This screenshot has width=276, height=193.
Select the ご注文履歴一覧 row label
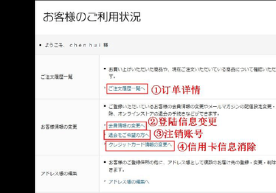(x=57, y=77)
